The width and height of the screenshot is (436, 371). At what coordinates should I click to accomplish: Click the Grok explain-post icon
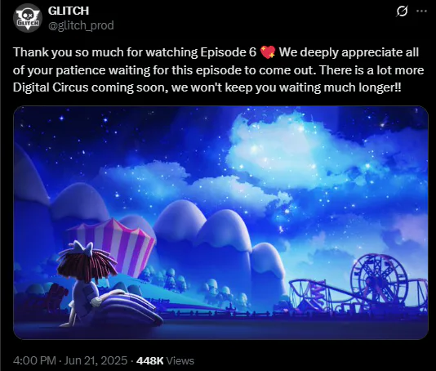coord(402,11)
